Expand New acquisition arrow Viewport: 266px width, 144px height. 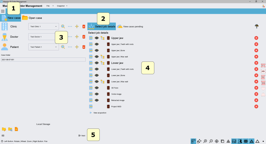click(91, 113)
